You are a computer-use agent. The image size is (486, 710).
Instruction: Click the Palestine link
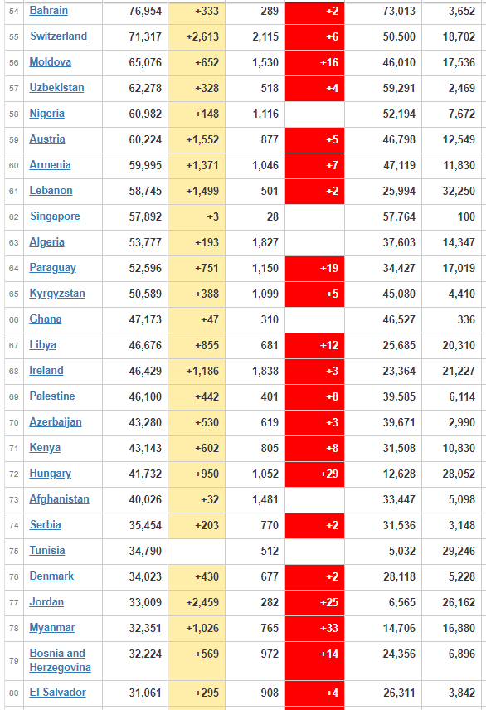coord(52,396)
